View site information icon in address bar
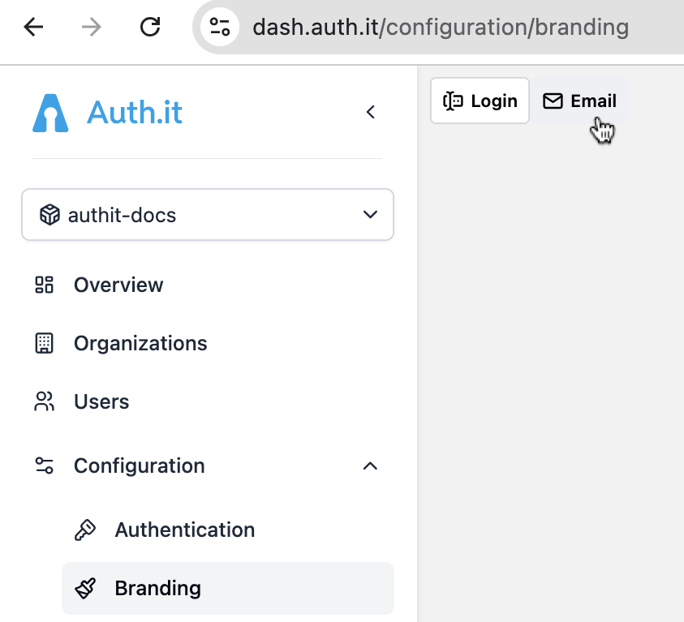This screenshot has height=622, width=684. (220, 28)
